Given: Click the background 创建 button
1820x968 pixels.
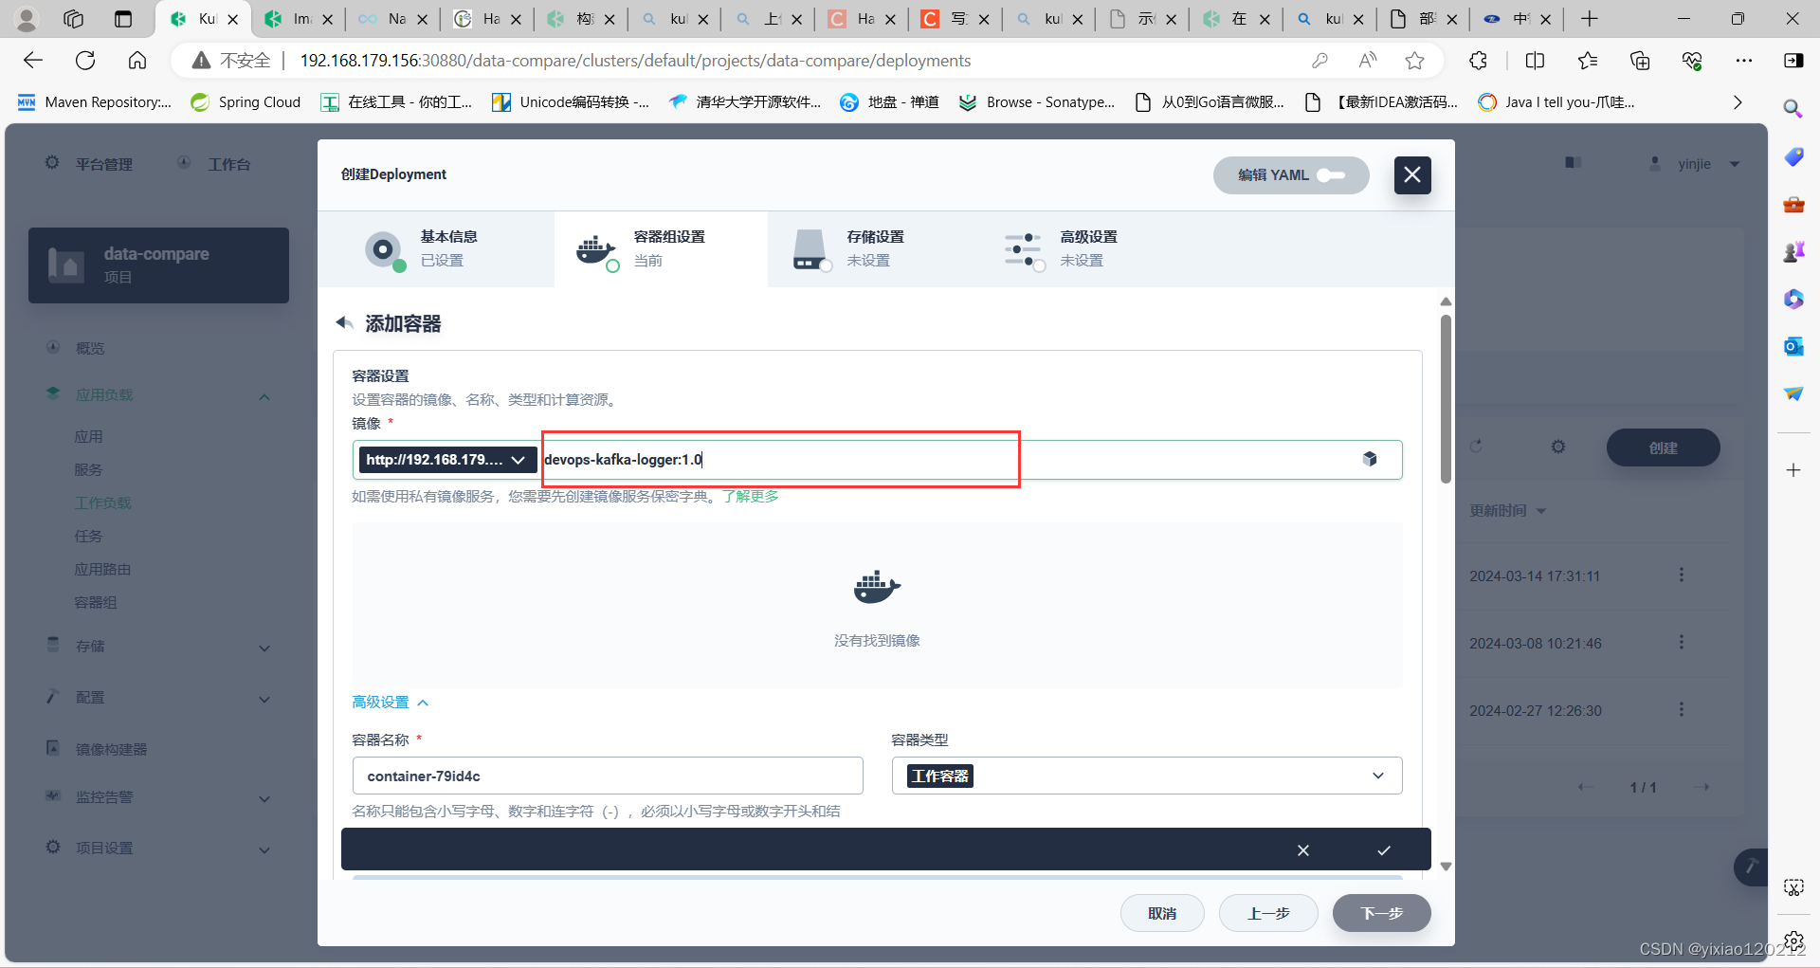Looking at the screenshot, I should (1663, 447).
